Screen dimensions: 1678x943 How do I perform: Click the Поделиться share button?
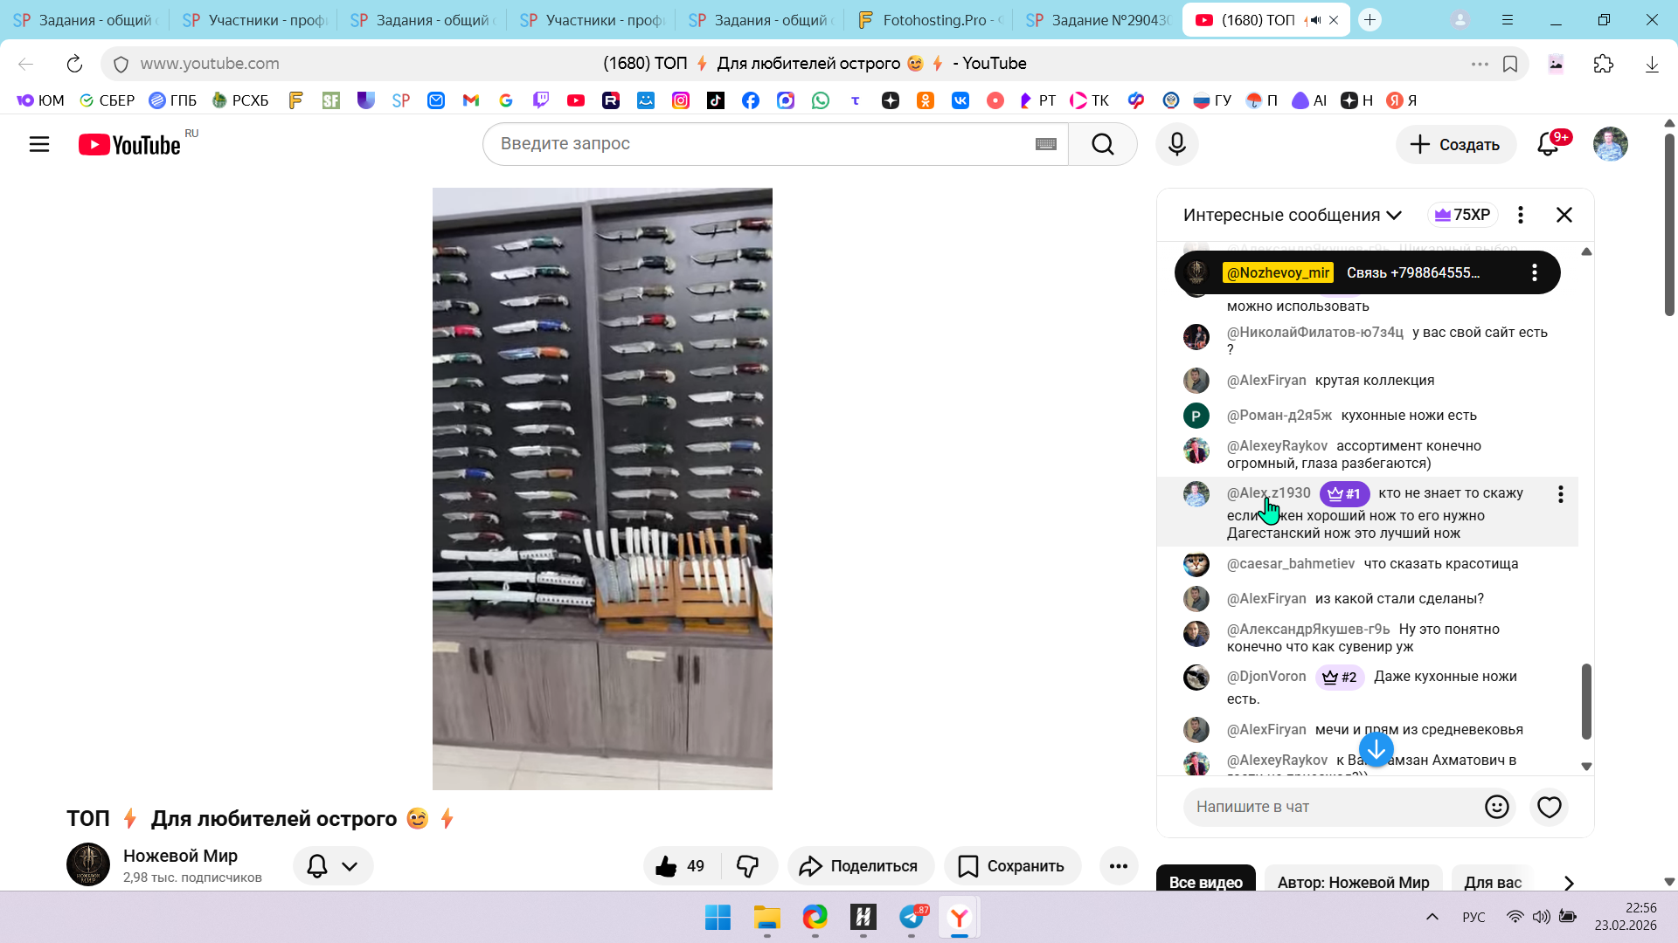(x=859, y=866)
